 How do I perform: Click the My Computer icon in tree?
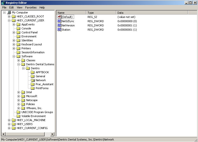click(x=9, y=12)
